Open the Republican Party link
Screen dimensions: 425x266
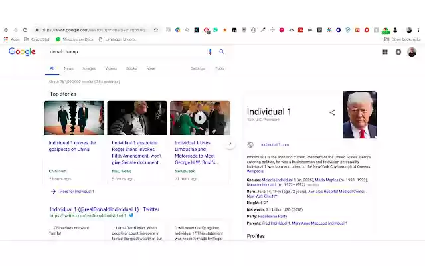(272, 217)
